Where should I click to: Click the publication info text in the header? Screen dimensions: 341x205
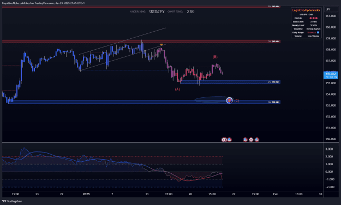[x=43, y=3]
